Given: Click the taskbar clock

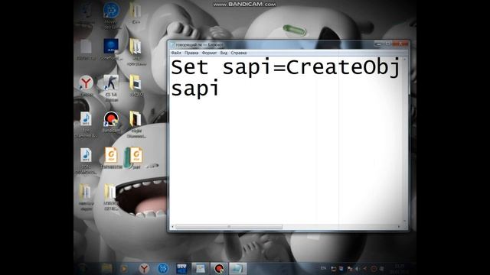Looking at the screenshot, I should [x=400, y=268].
